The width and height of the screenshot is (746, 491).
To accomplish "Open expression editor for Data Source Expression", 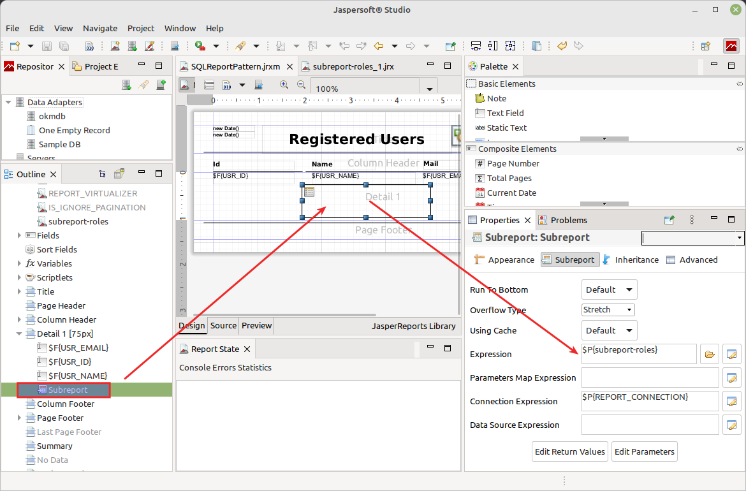I will pos(732,425).
